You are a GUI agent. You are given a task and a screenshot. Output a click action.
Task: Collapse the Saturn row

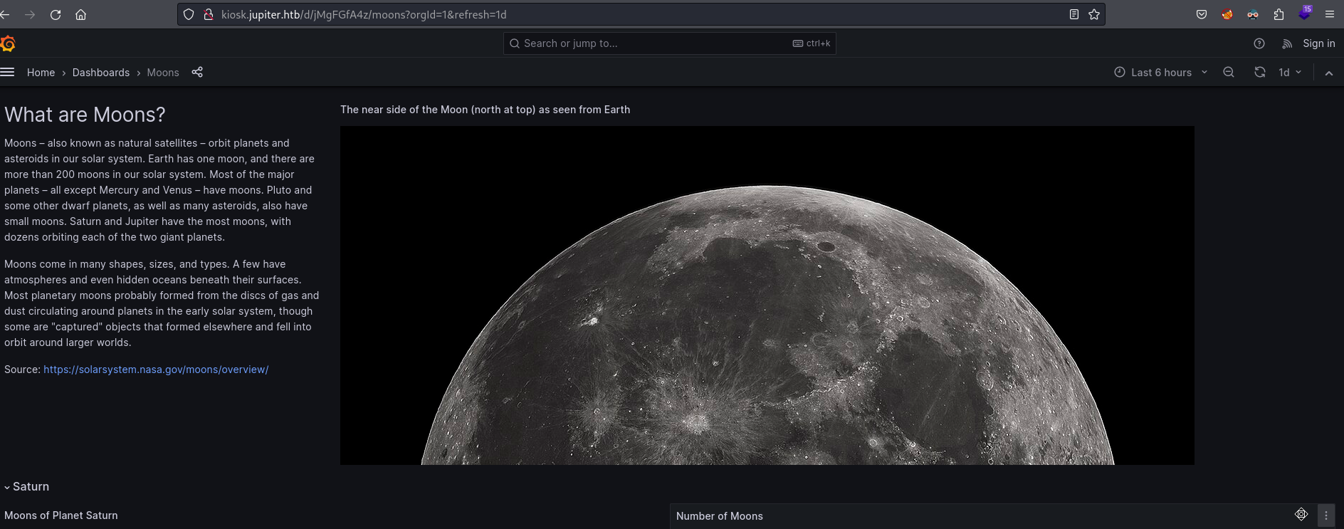click(26, 486)
